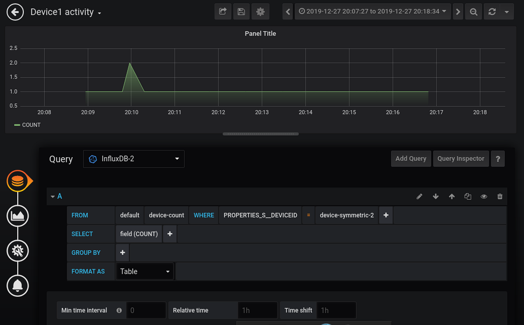Toggle query A edit mode pencil icon
The width and height of the screenshot is (524, 325).
pos(419,196)
